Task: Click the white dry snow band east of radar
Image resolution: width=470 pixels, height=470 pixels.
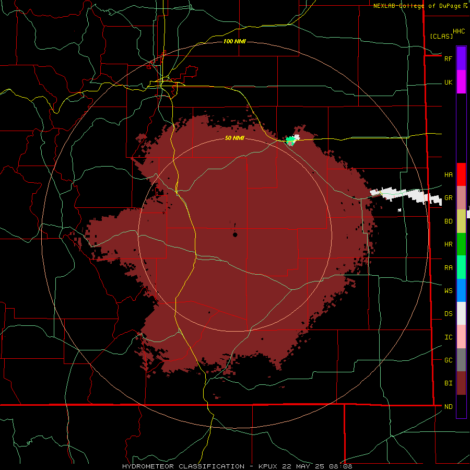Action: click(x=405, y=195)
